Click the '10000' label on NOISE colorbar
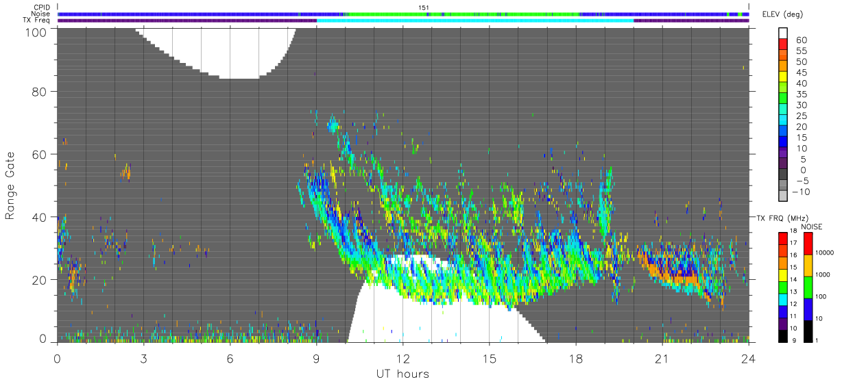This screenshot has height=388, width=842. pyautogui.click(x=823, y=253)
